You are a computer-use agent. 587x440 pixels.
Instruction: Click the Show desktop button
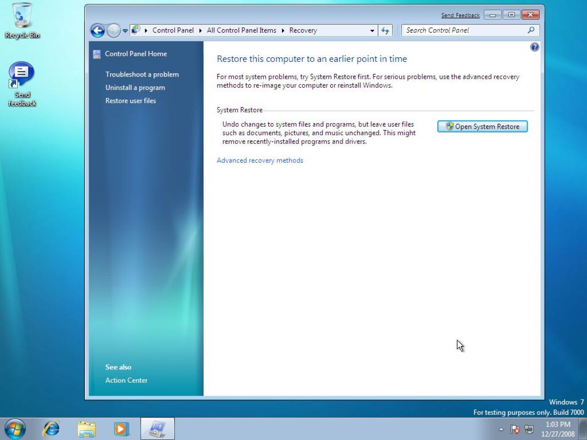[583, 429]
